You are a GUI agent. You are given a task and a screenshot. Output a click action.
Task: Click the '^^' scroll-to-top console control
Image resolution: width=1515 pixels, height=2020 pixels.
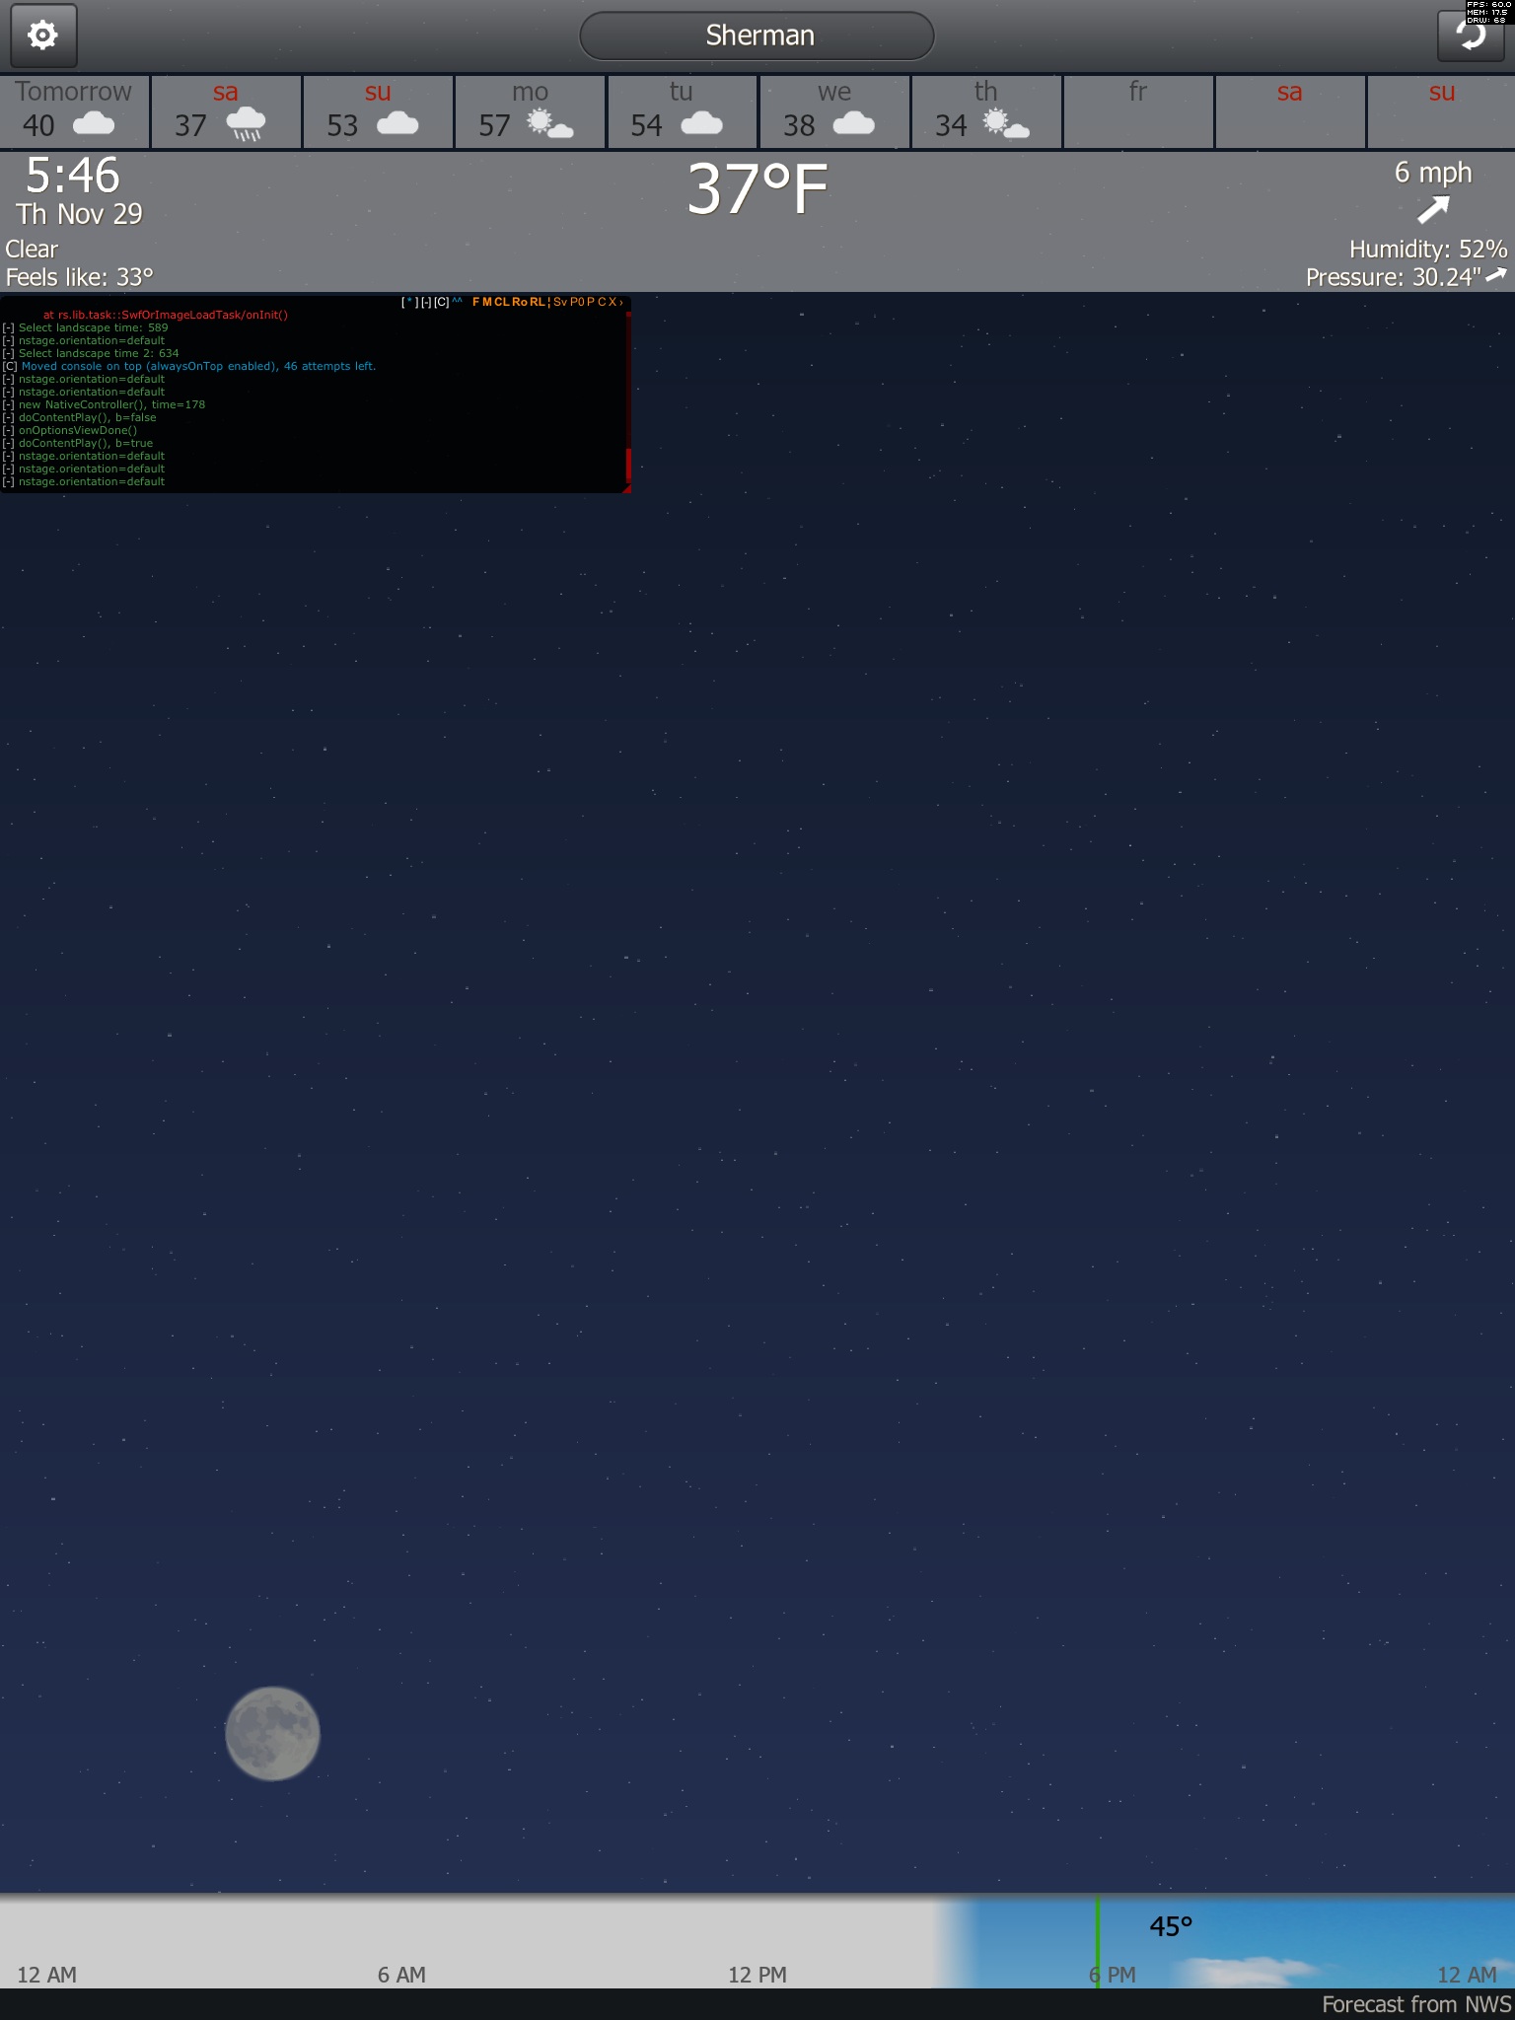pos(458,302)
